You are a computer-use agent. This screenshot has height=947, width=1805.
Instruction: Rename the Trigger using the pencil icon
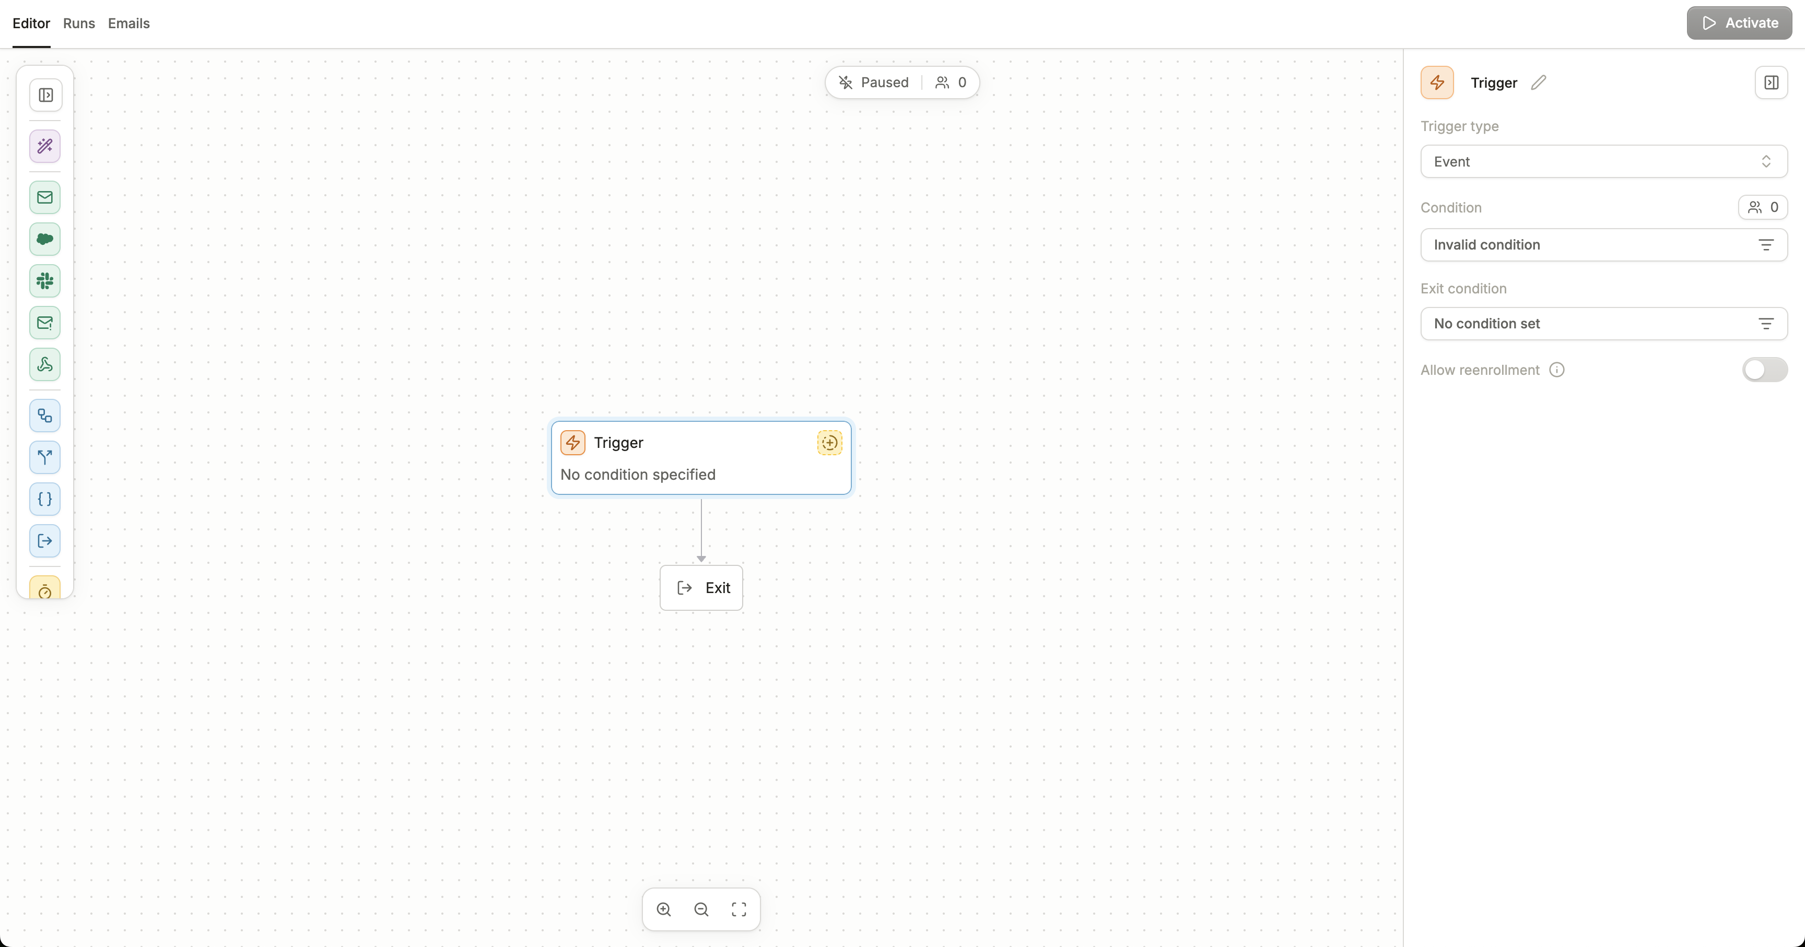1539,82
